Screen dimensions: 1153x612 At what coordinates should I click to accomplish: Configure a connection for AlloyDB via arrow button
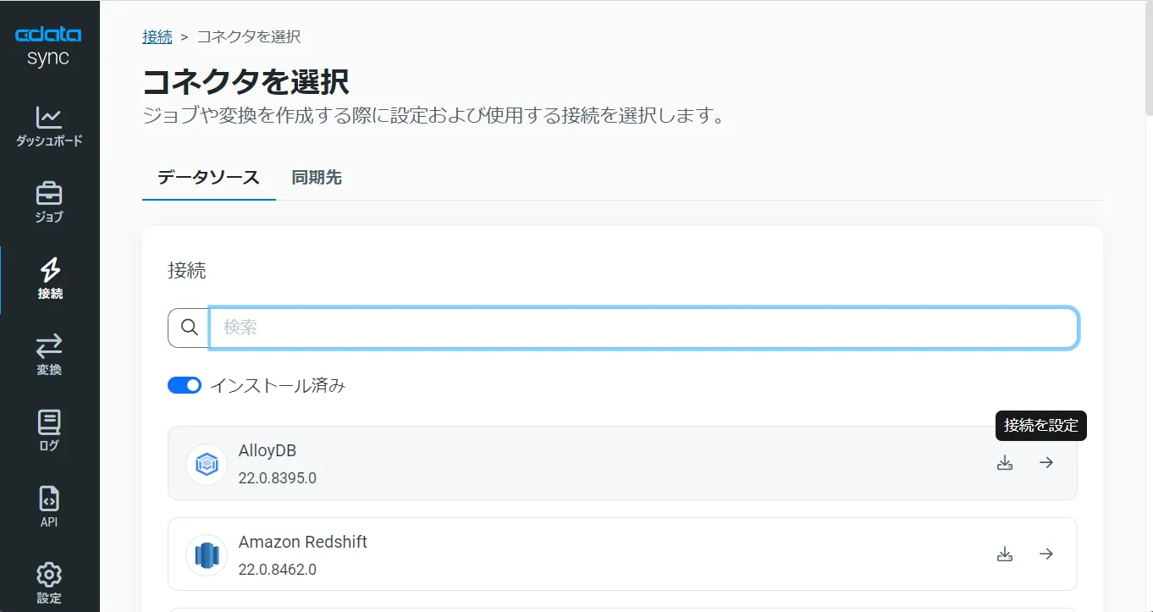click(x=1046, y=462)
